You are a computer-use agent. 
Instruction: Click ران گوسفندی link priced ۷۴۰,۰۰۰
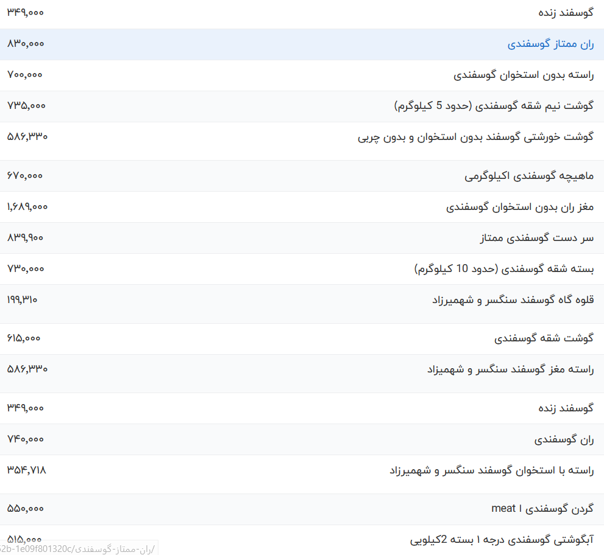(564, 439)
